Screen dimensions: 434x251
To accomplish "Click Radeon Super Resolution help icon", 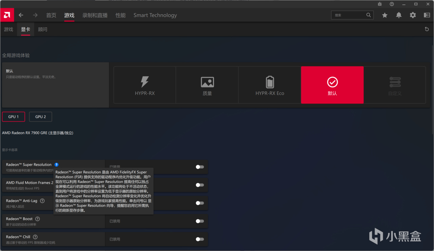I will pyautogui.click(x=56, y=165).
